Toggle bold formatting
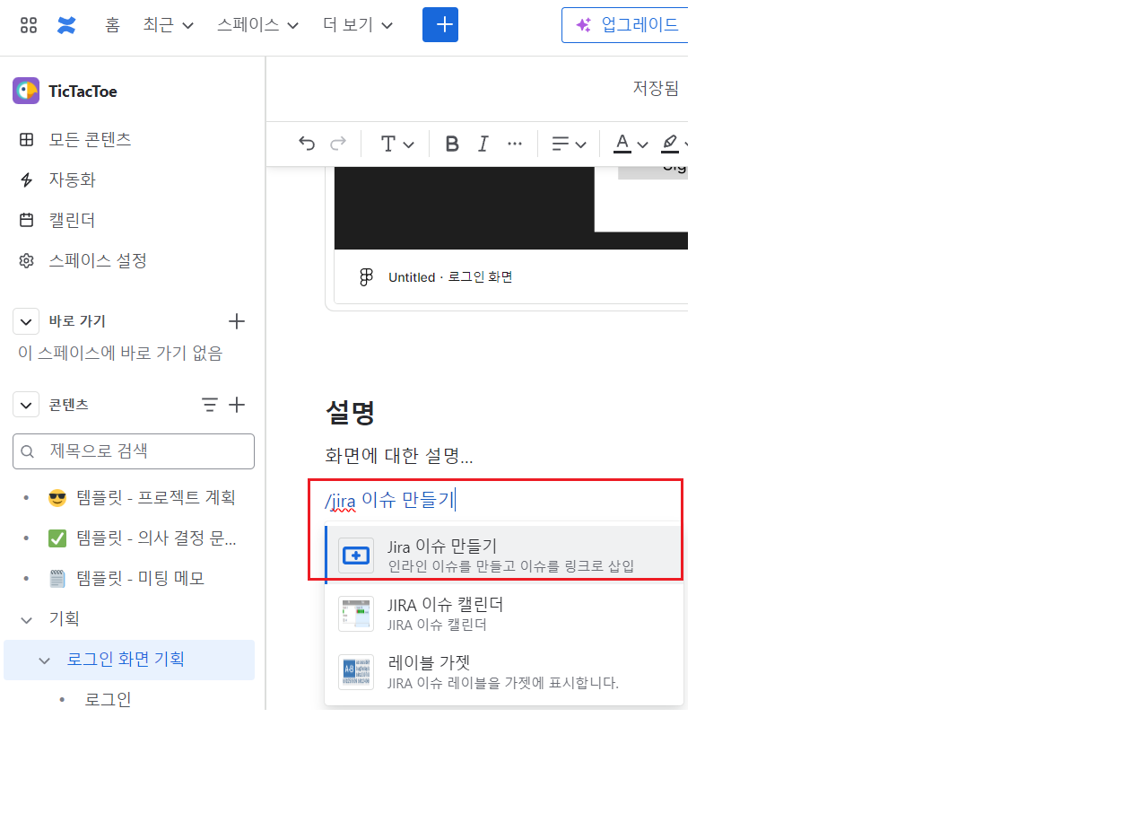 pos(452,144)
